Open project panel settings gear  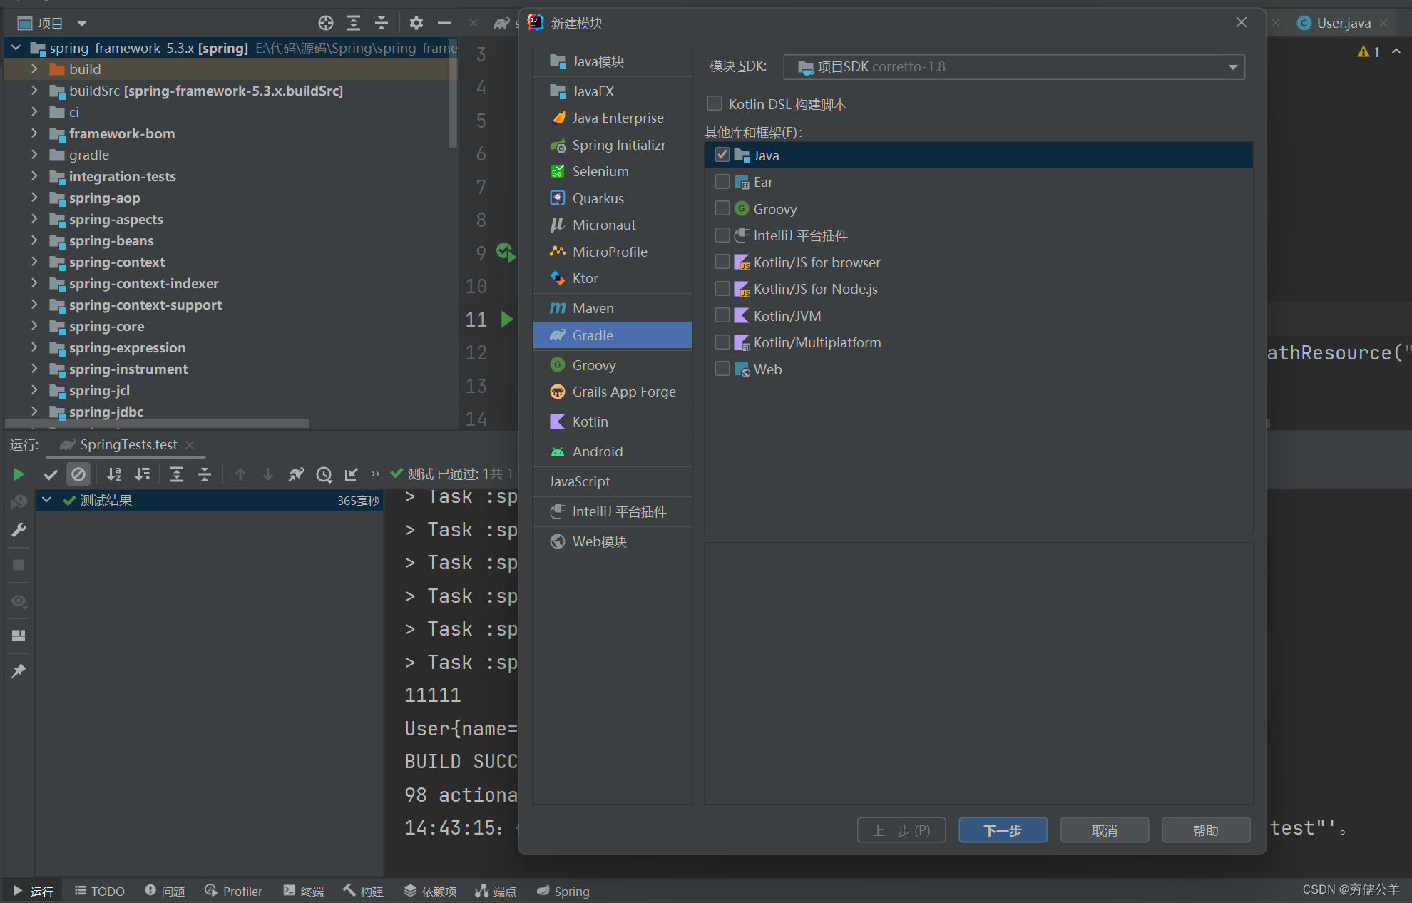point(416,23)
